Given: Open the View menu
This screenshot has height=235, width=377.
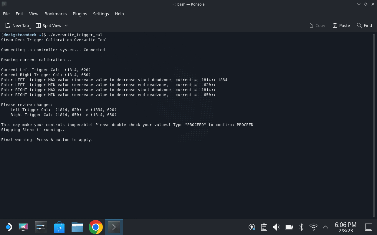Looking at the screenshot, I should pos(34,14).
